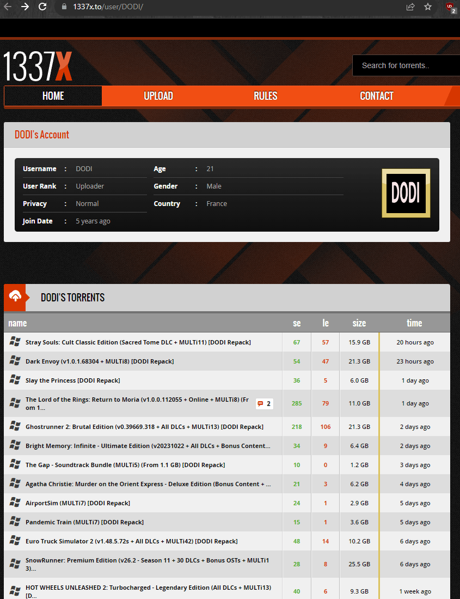Open AirportSim torrent link
The height and width of the screenshot is (599, 460).
coord(78,503)
